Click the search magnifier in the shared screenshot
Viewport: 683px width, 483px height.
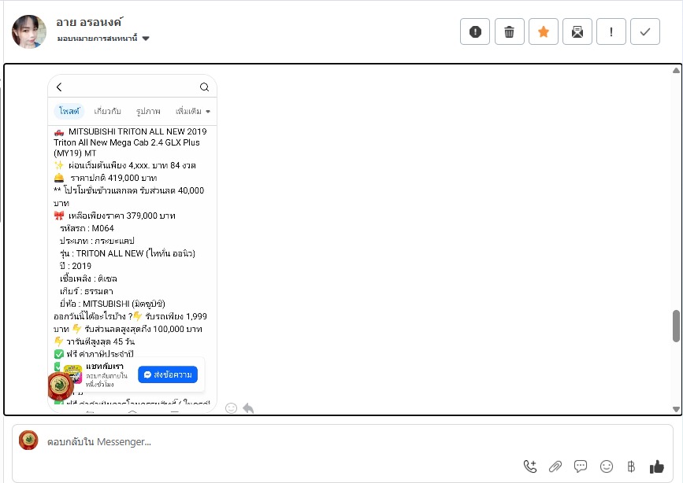(204, 87)
